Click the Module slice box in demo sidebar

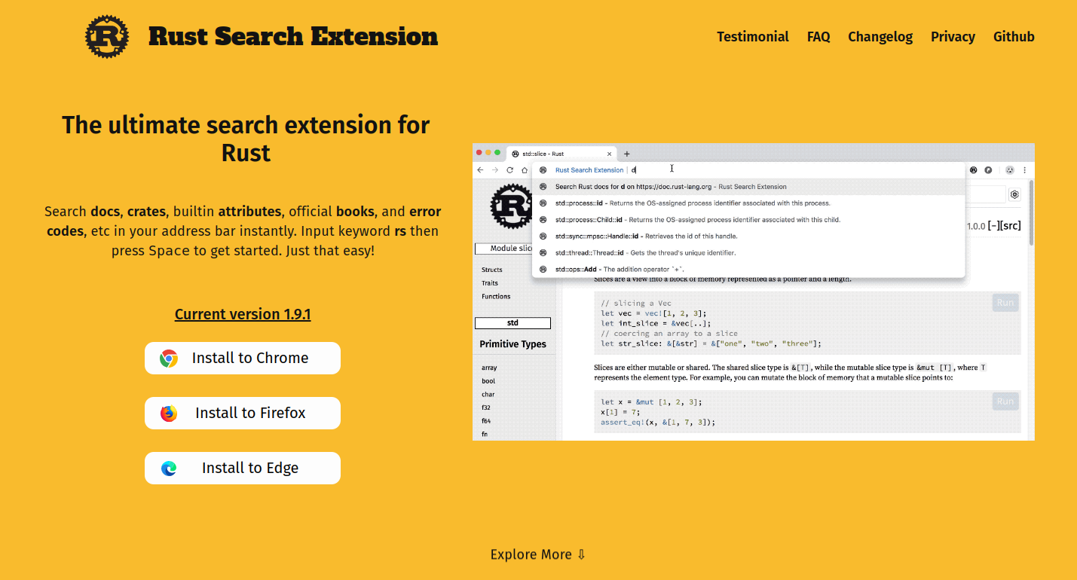pos(503,249)
